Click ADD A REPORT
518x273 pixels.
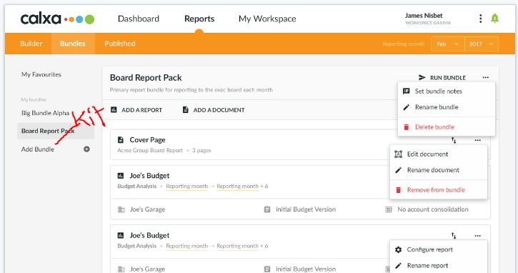coord(136,110)
